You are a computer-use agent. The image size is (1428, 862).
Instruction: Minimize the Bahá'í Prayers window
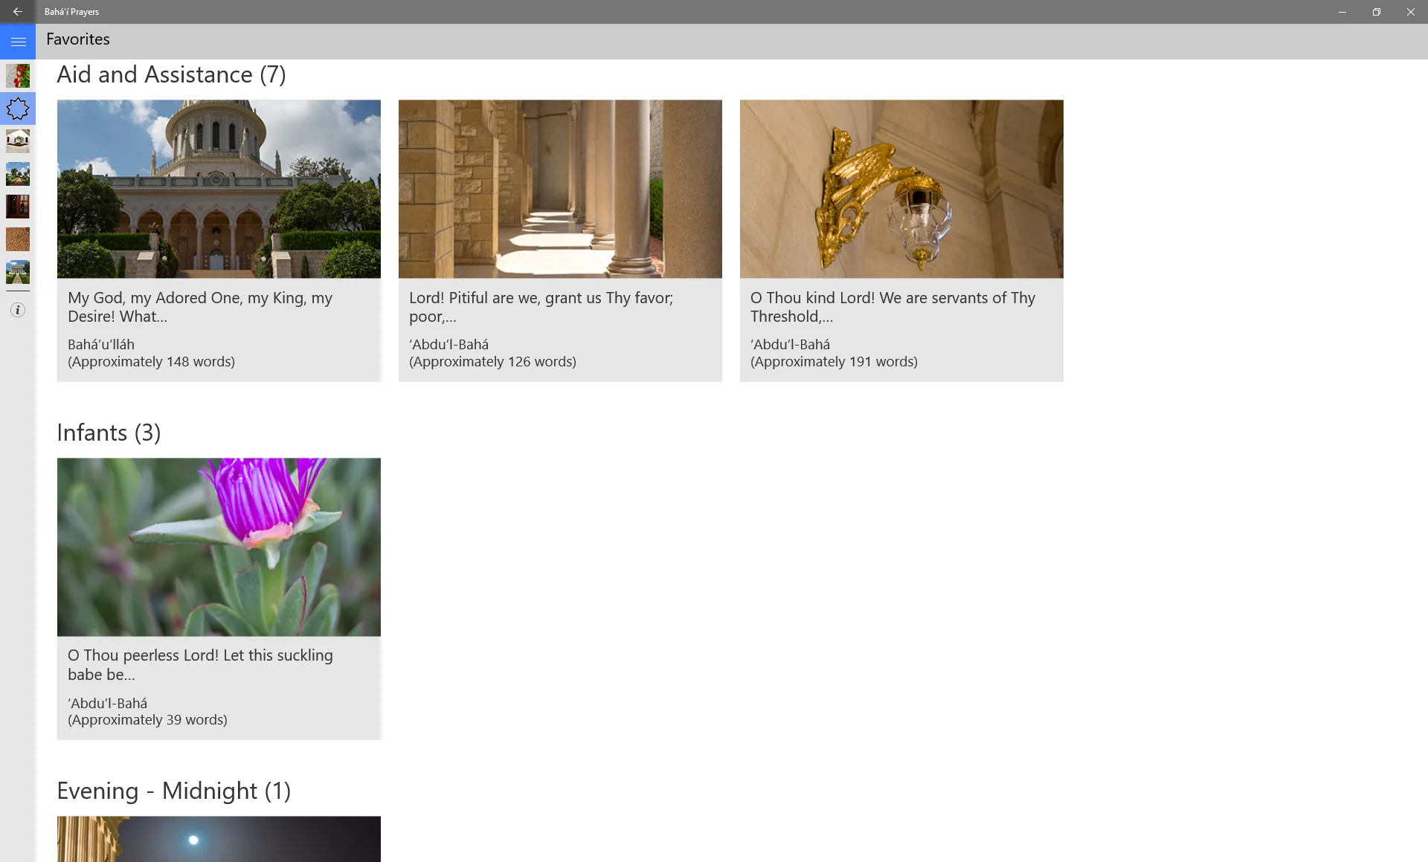(x=1342, y=12)
